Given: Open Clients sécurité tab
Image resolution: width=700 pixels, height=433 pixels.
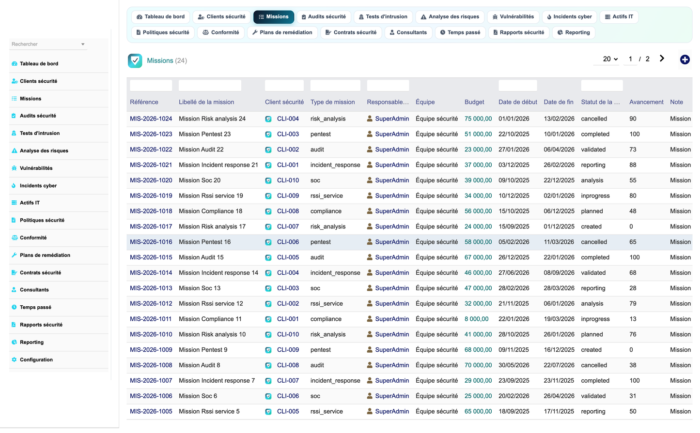Looking at the screenshot, I should [222, 16].
